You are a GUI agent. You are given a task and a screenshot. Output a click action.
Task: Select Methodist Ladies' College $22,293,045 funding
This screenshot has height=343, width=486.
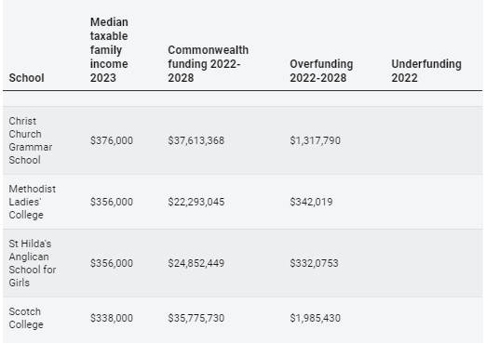[196, 202]
